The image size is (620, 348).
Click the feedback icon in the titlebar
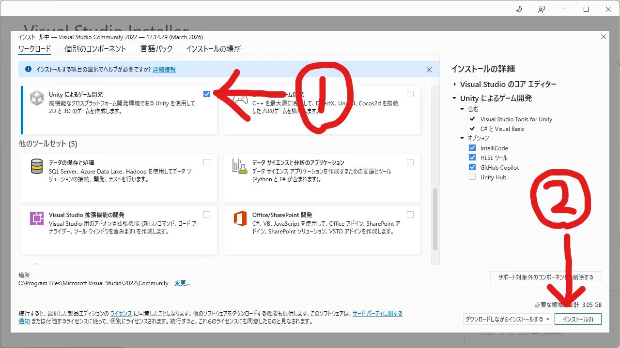[542, 9]
